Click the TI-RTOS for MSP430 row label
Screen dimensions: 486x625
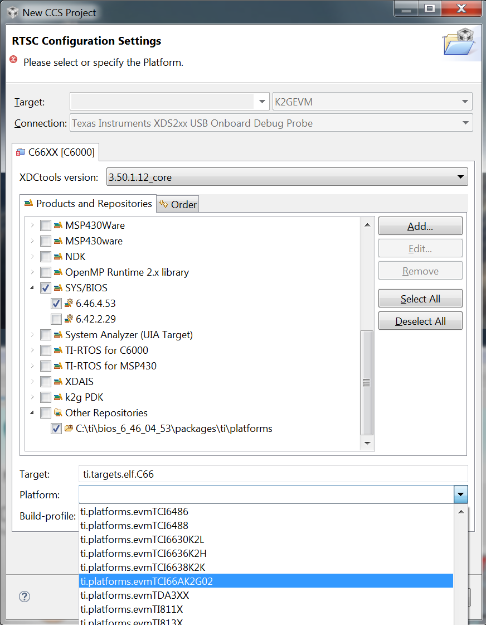(111, 366)
